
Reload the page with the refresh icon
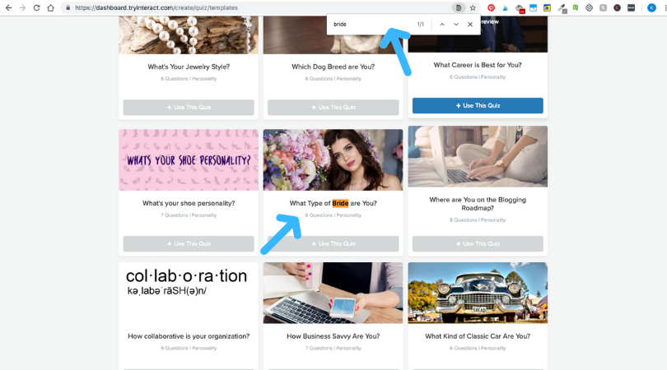36,7
